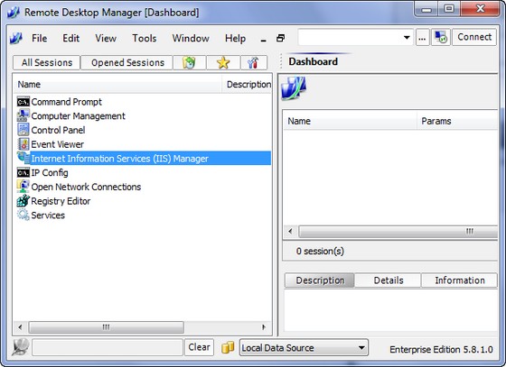Select the Description tab

320,280
